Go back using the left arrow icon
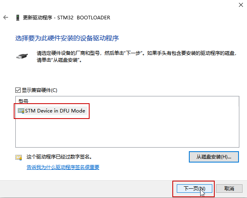247x198 pixels. click(6, 17)
